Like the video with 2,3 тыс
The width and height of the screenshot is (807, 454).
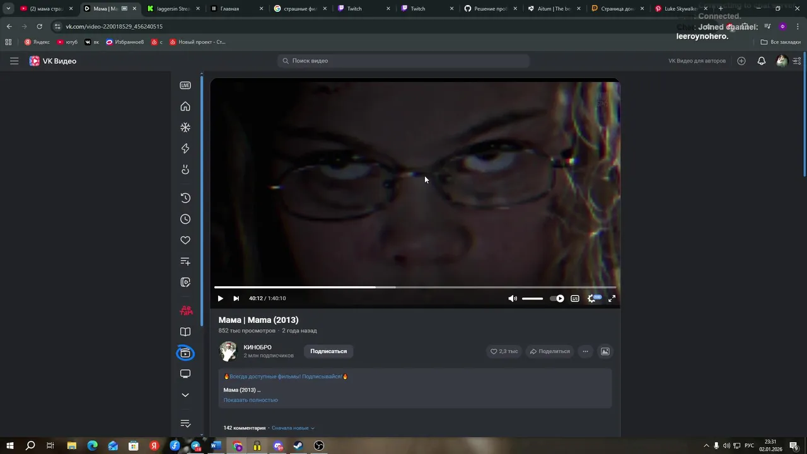point(504,351)
